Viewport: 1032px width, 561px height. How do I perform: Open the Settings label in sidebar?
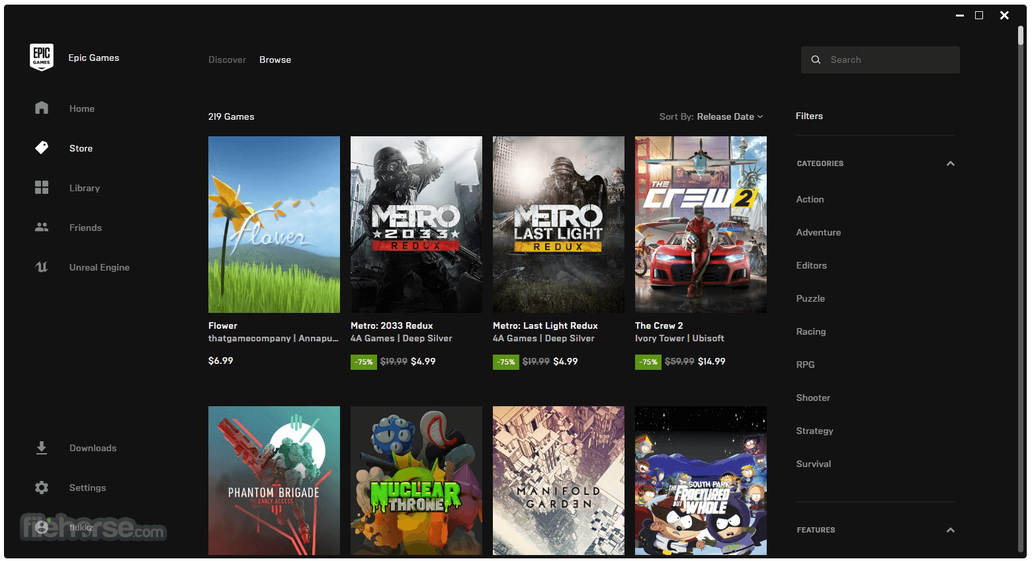pos(87,488)
